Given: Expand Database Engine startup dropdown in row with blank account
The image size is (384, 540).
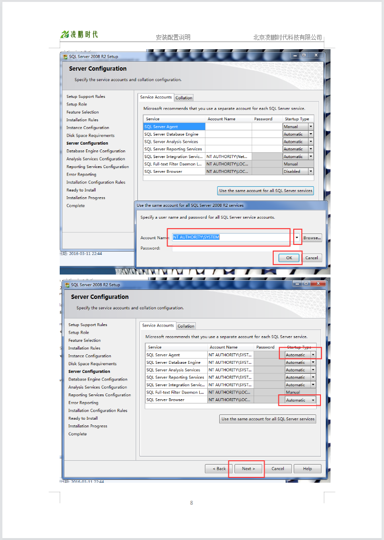Looking at the screenshot, I should tap(310, 134).
